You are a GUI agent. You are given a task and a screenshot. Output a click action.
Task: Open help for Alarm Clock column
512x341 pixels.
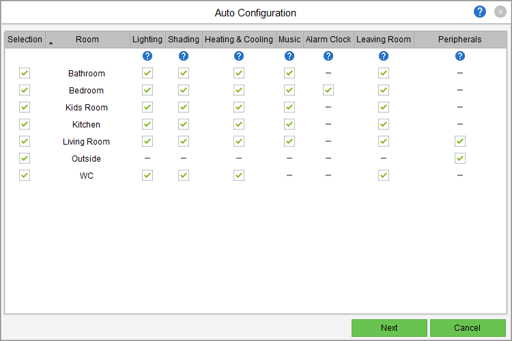pos(328,56)
